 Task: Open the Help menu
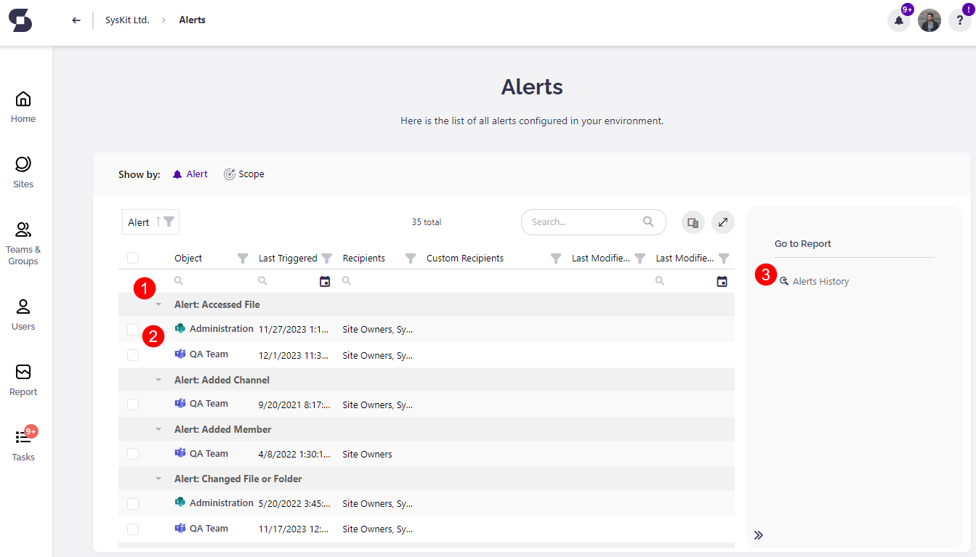(959, 20)
